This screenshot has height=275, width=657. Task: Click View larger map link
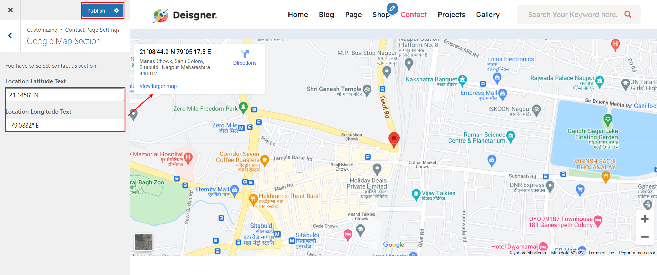click(158, 86)
